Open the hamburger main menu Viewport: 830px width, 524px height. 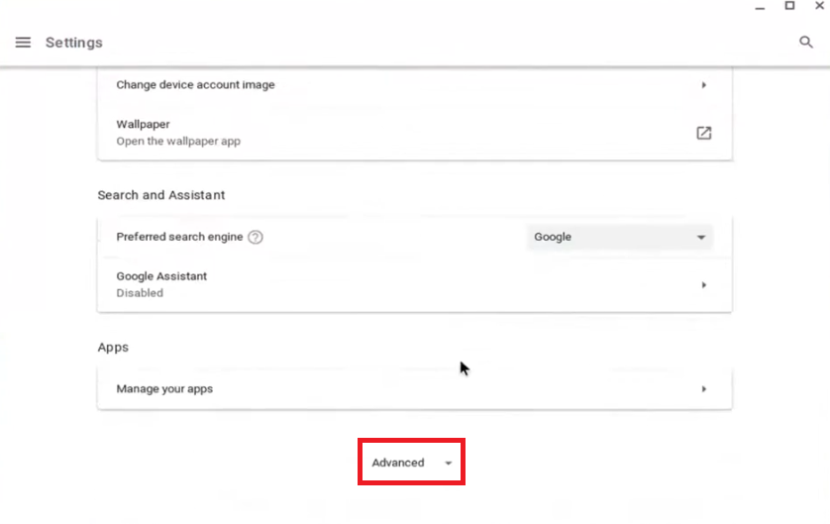coord(24,43)
